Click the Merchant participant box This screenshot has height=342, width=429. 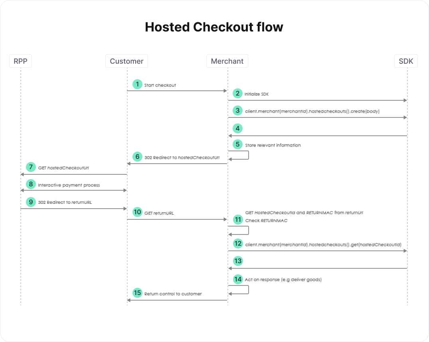[x=227, y=61]
